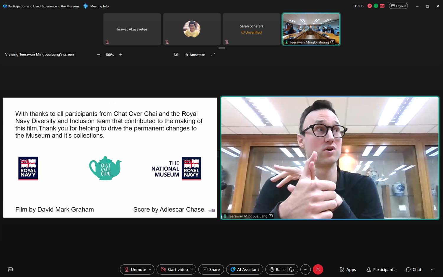Open the Layout dropdown
This screenshot has height=277, width=443.
[x=398, y=6]
